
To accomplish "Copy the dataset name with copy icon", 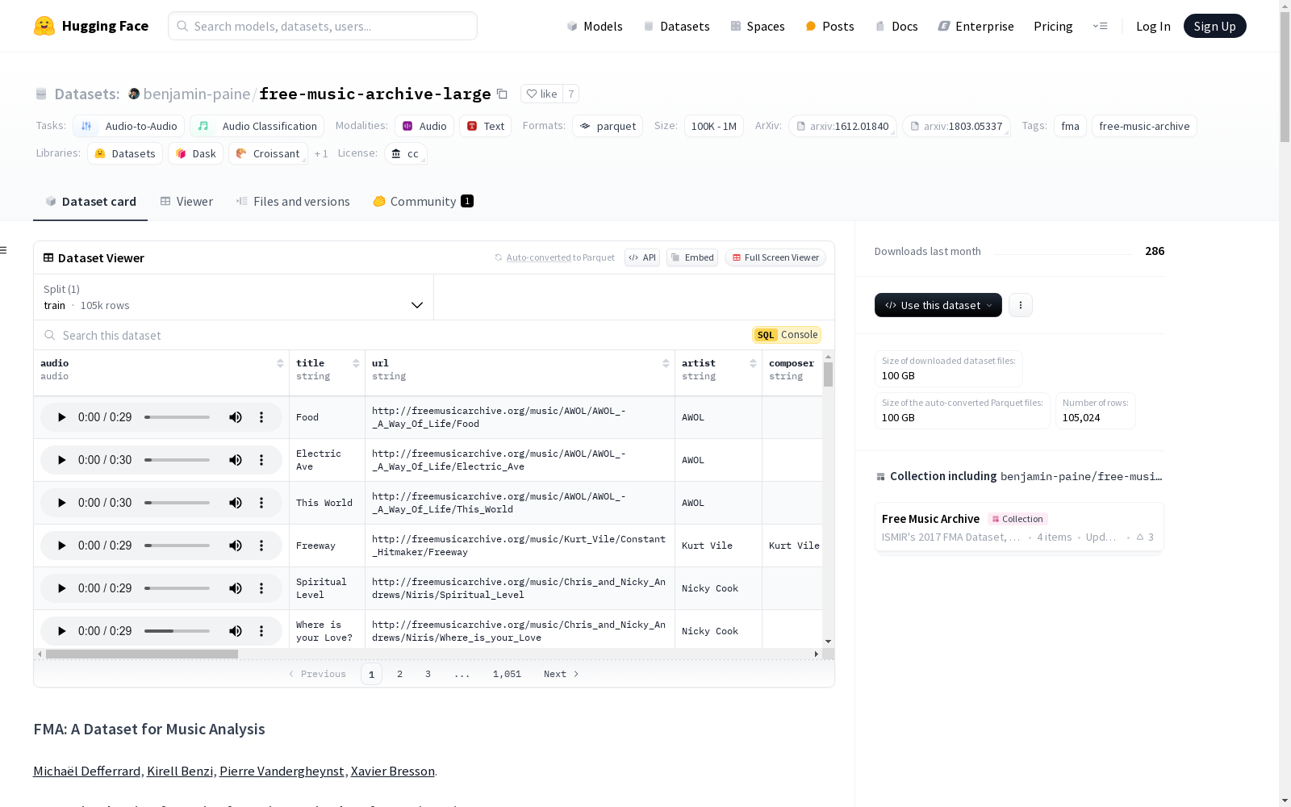I will (x=502, y=94).
